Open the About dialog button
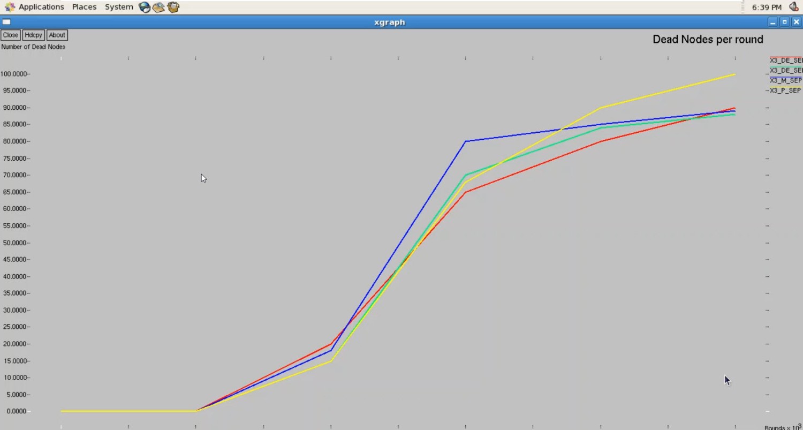Screen dimensions: 803x430 pyautogui.click(x=57, y=35)
